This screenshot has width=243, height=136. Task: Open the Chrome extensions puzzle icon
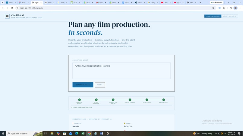click(x=224, y=8)
